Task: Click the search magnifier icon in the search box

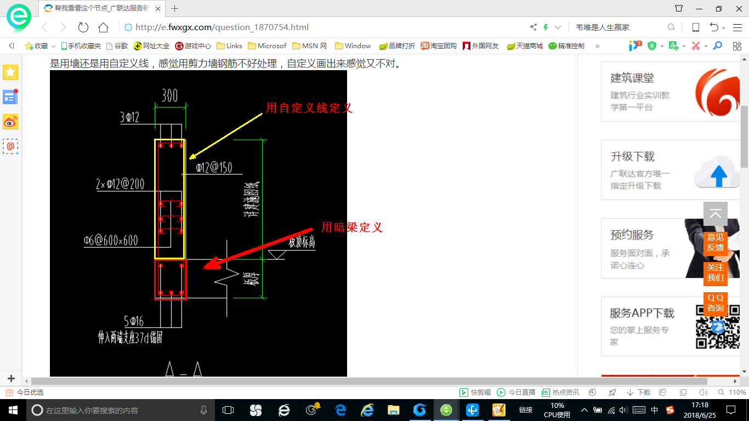Action: [x=671, y=27]
